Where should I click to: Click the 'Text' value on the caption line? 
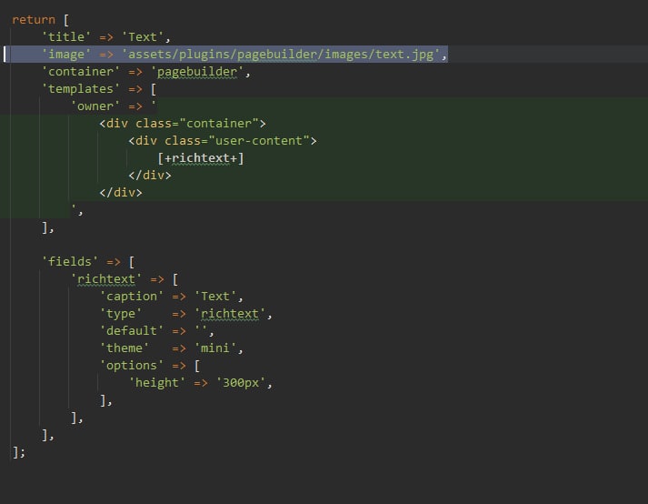(214, 297)
